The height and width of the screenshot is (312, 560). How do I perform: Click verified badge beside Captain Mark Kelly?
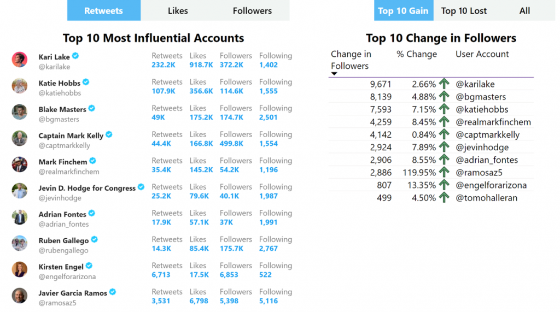click(x=109, y=135)
